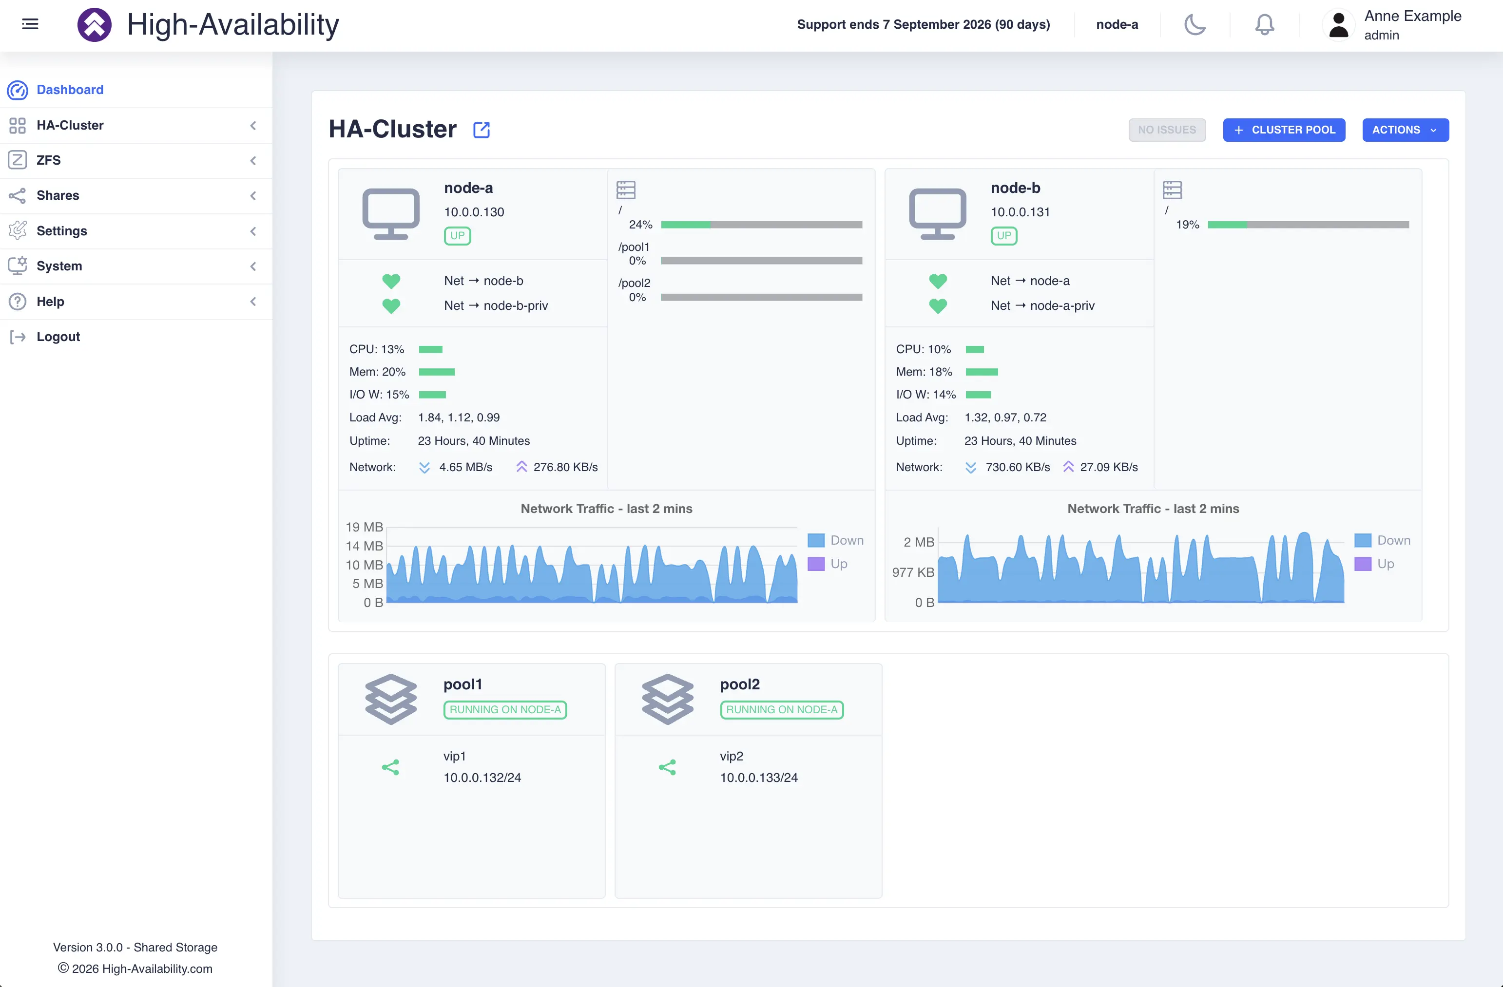Expand the HA-Cluster menu chevron
This screenshot has height=987, width=1503.
(253, 126)
